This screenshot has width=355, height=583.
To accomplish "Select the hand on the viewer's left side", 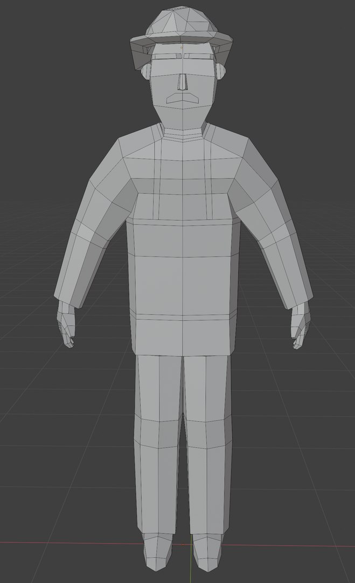I will tap(66, 323).
